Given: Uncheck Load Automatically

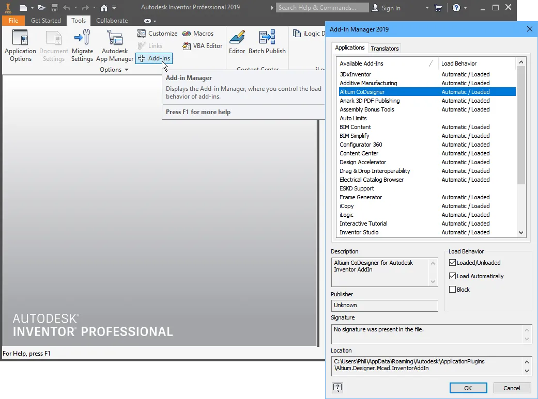Looking at the screenshot, I should point(453,276).
